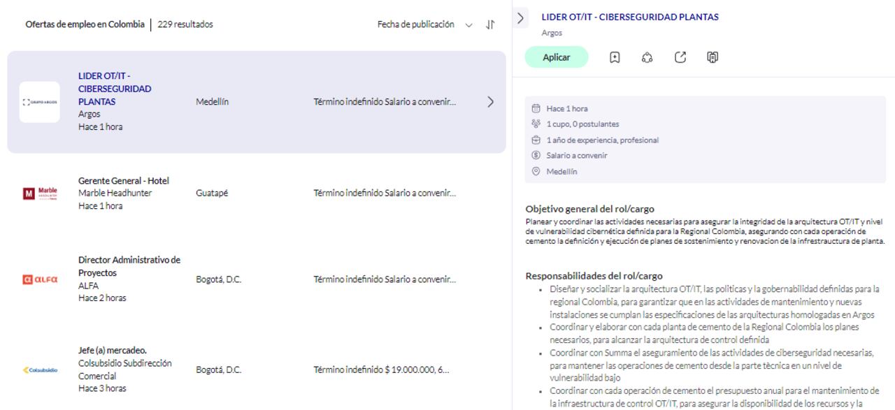Select the LIDER OT/IT - CIBERSEGURIDAD PLANTAS listing title
The height and width of the screenshot is (410, 895).
pos(116,89)
